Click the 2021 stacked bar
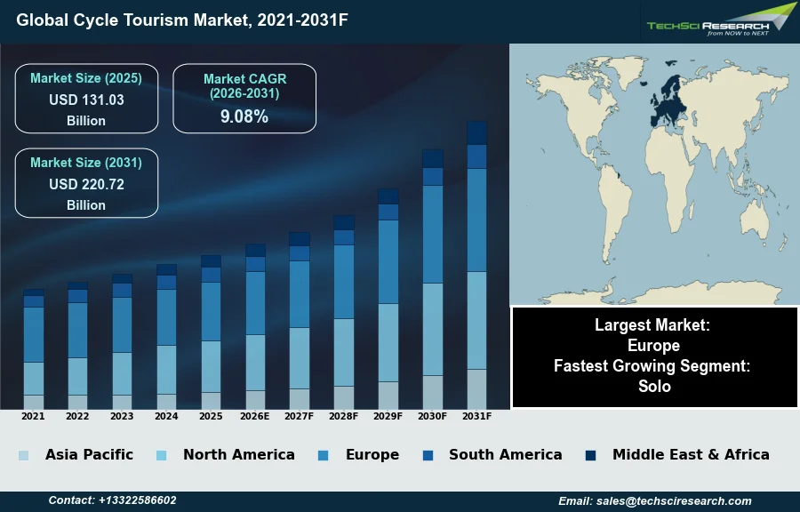 click(x=34, y=348)
